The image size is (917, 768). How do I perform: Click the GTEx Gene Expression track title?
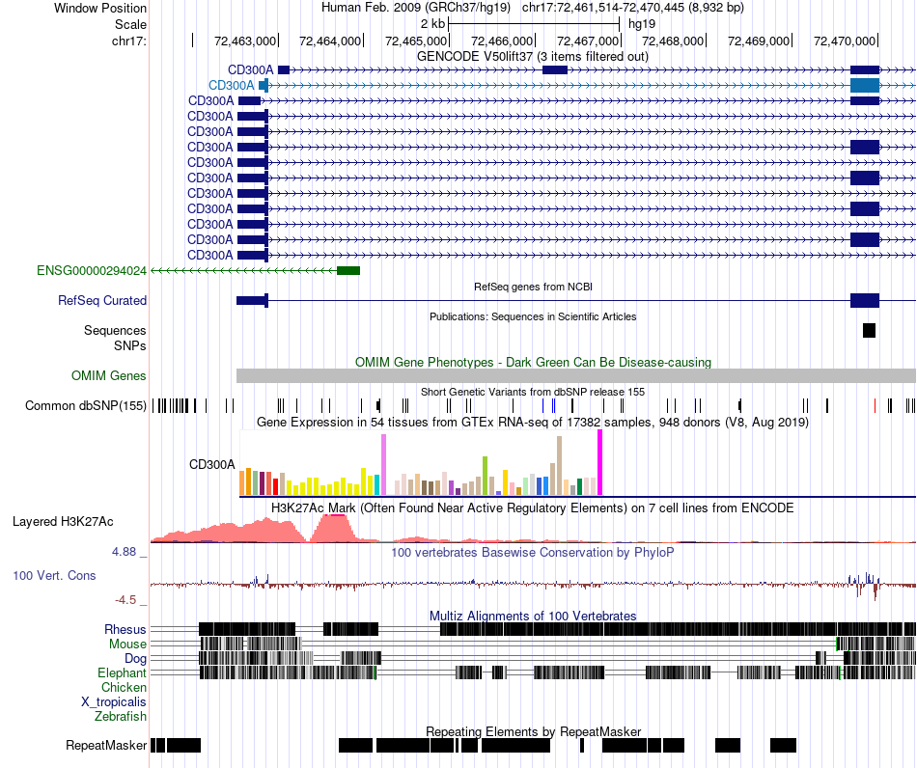[533, 422]
